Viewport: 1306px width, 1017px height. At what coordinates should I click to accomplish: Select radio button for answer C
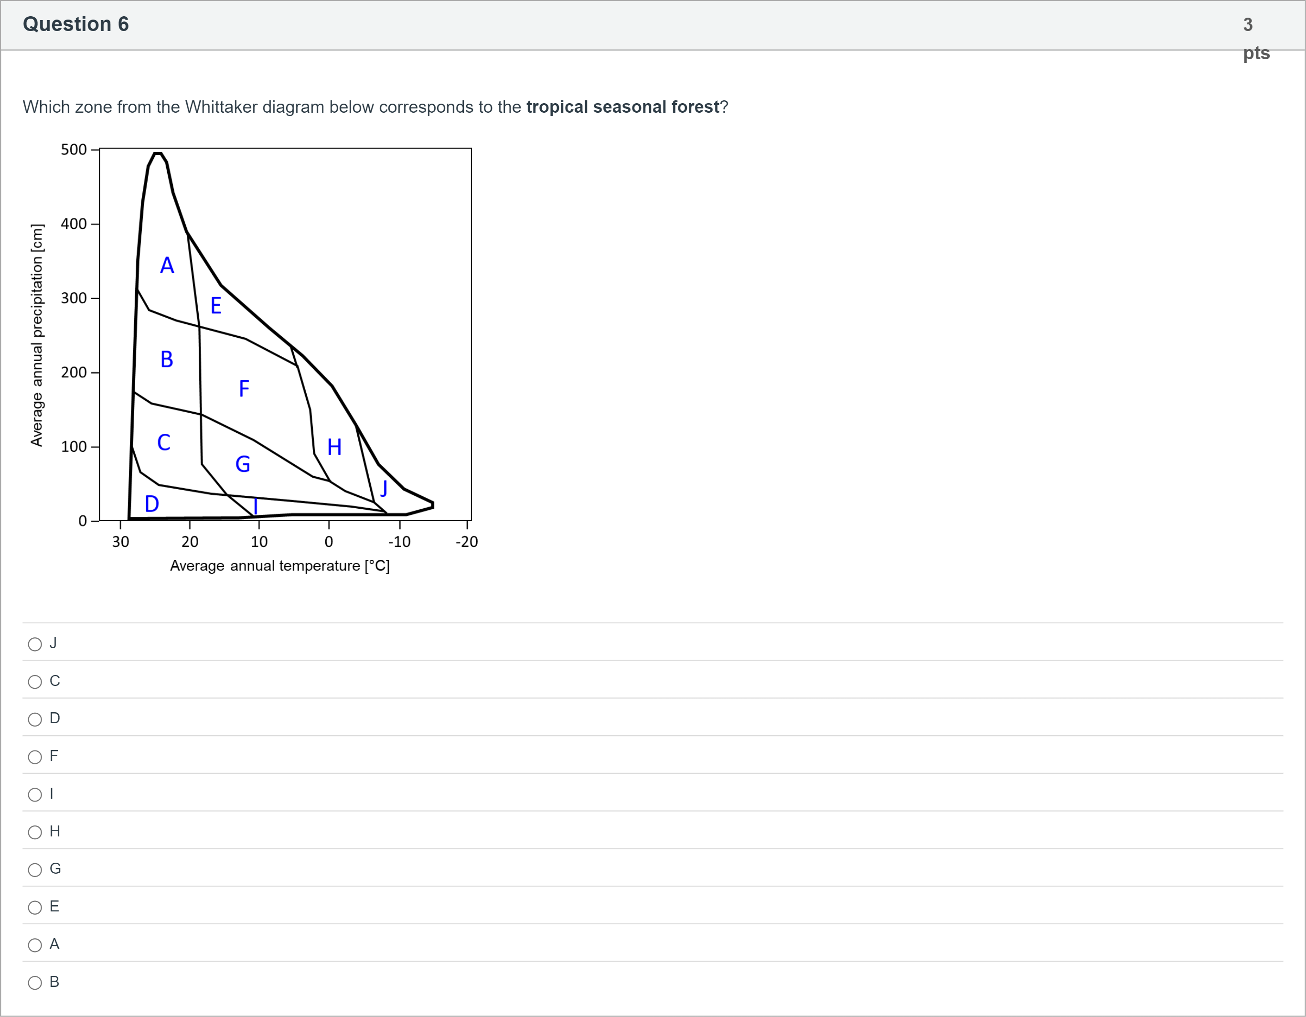tap(35, 682)
